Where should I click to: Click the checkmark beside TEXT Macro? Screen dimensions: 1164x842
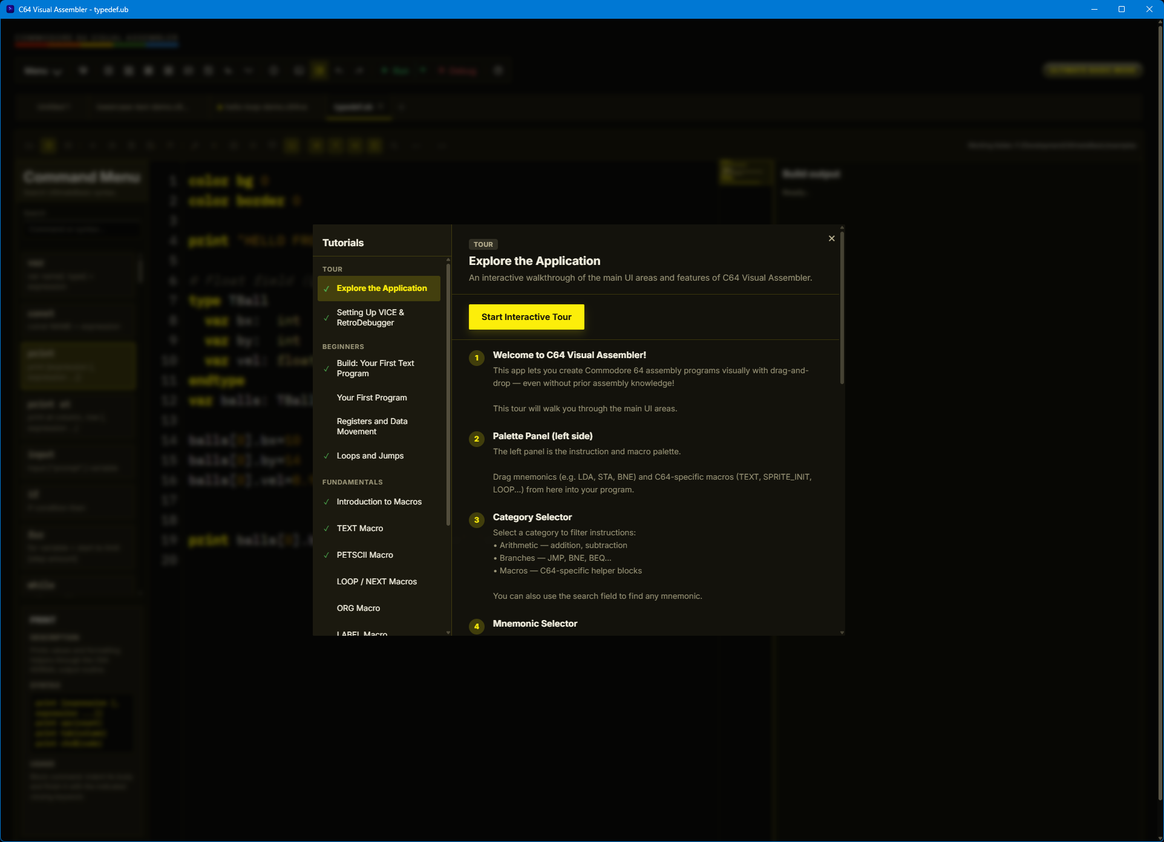click(x=327, y=528)
